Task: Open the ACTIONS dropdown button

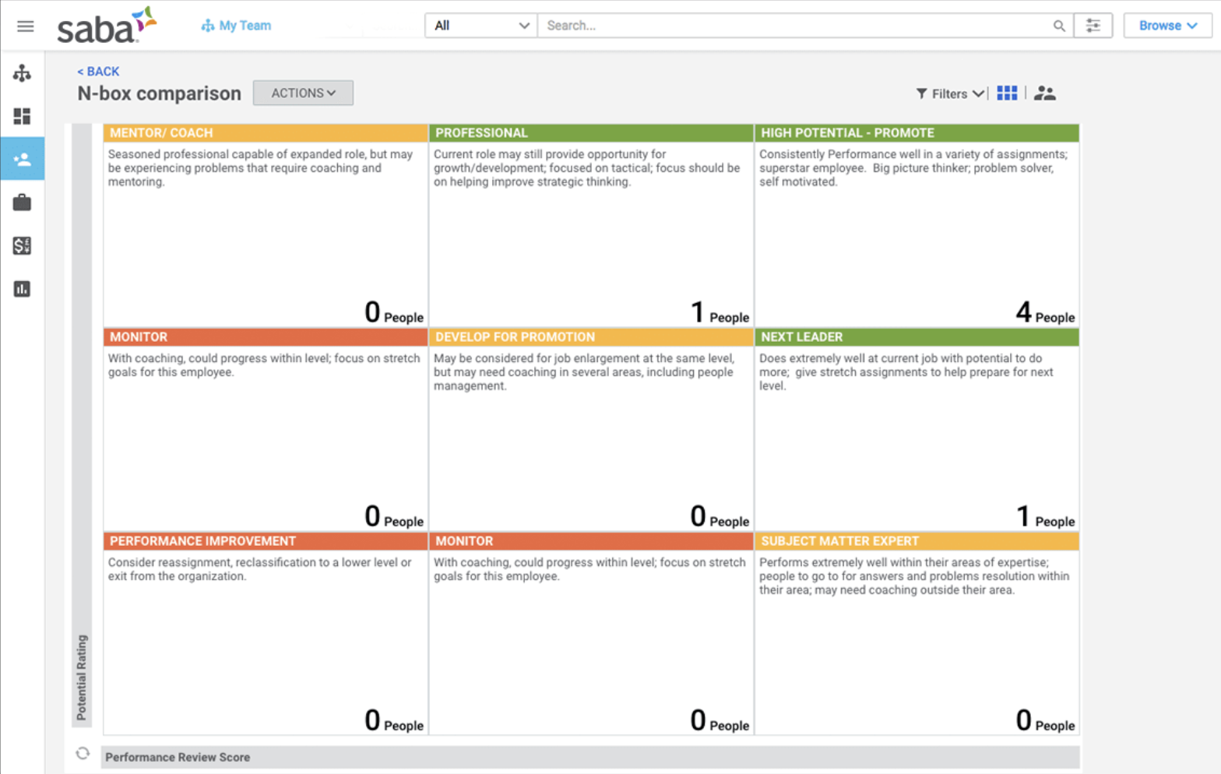Action: tap(303, 93)
